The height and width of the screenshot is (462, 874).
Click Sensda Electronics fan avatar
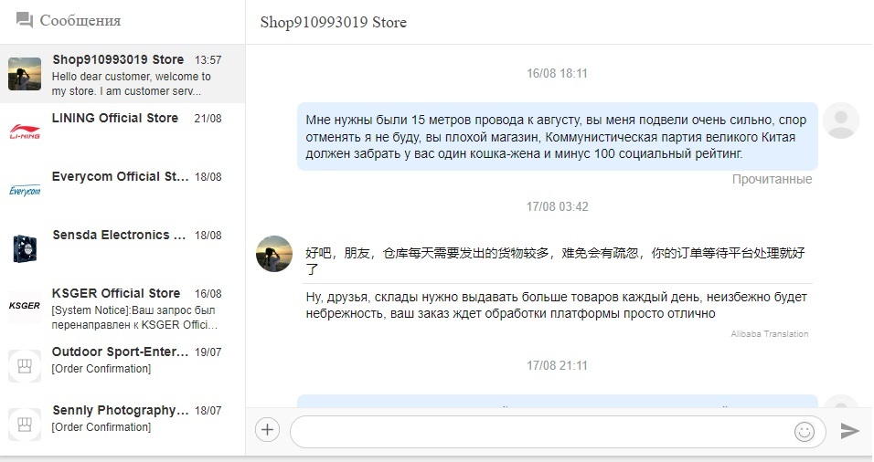(x=25, y=249)
